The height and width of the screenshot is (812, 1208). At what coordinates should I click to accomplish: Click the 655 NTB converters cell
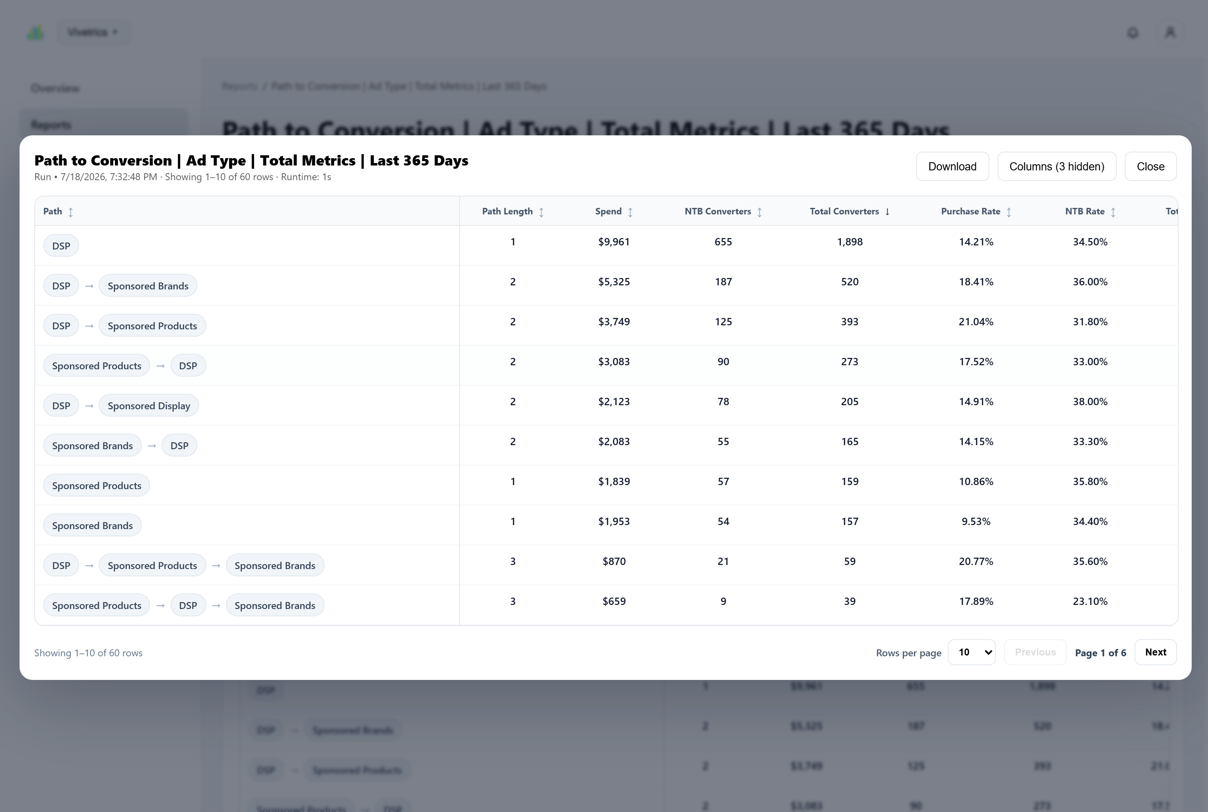(x=723, y=242)
